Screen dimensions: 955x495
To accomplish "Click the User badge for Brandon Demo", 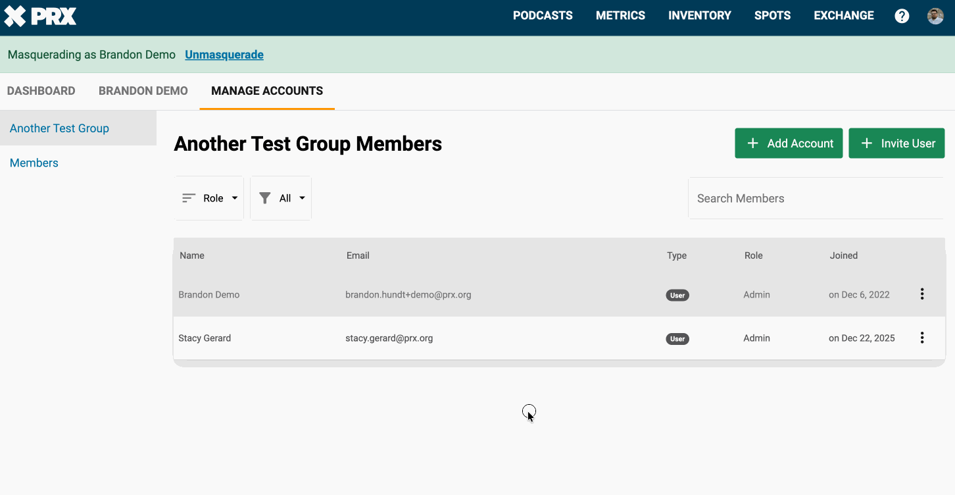I will click(677, 296).
